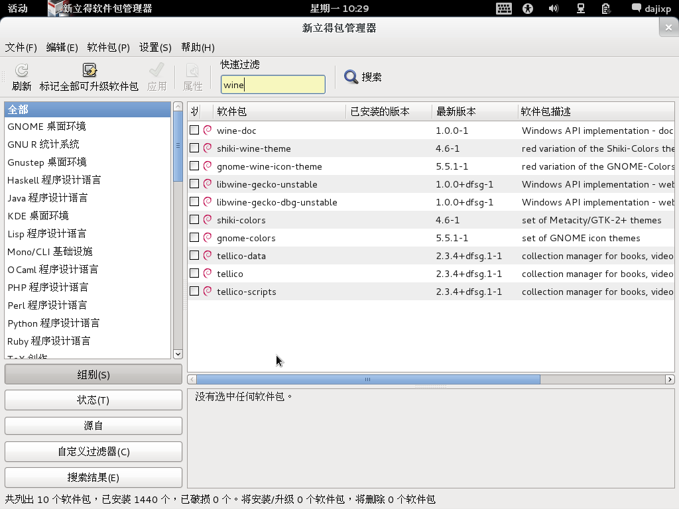Sort by the status column header
This screenshot has height=509, width=679.
[x=195, y=111]
